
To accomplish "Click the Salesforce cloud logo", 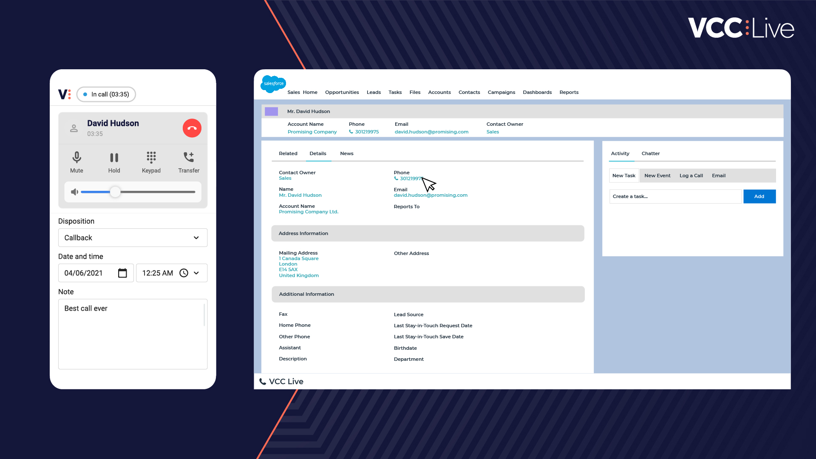I will pyautogui.click(x=273, y=84).
